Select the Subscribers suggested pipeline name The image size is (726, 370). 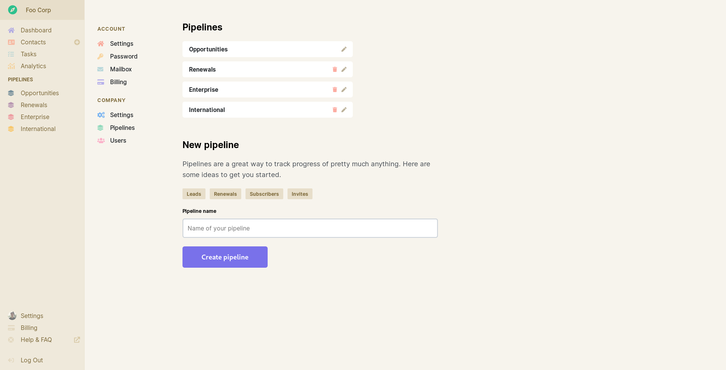(x=264, y=194)
